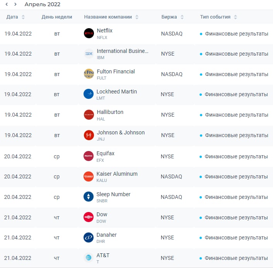Viewport: 273px width, 268px height.
Task: Open Fulton Financial company link
Action: tap(116, 71)
